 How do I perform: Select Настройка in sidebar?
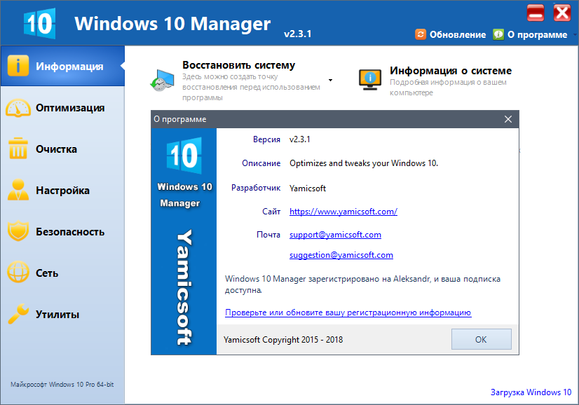coord(63,190)
